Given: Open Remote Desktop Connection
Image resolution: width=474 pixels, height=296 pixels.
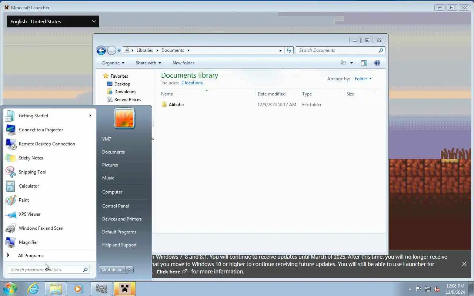Looking at the screenshot, I should (49, 144).
